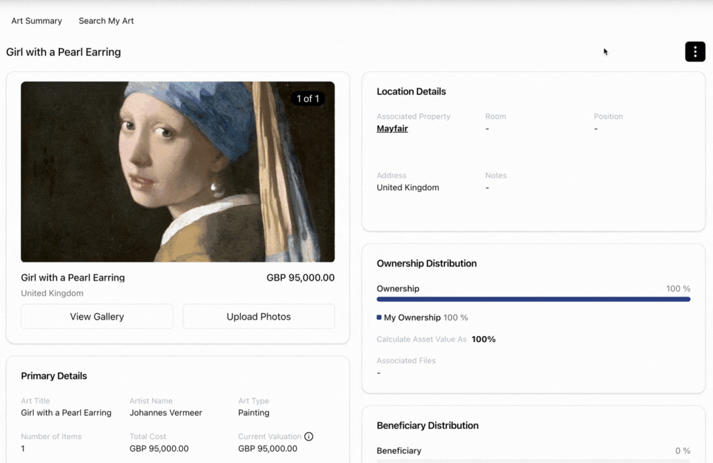Open the three-dot more options menu
The height and width of the screenshot is (463, 713).
point(695,51)
